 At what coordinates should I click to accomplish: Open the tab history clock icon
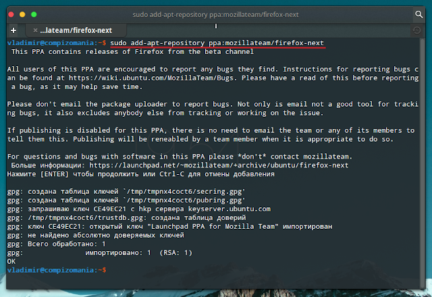(416, 30)
